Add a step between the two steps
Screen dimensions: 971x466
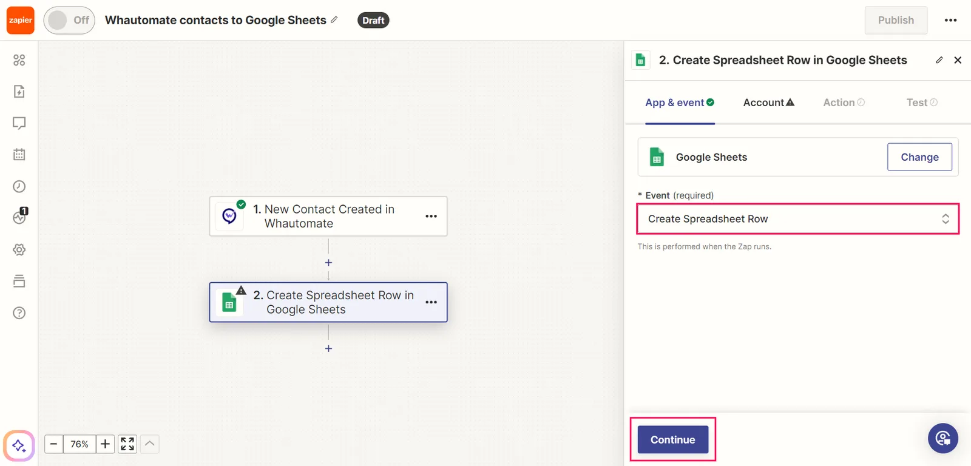[328, 263]
